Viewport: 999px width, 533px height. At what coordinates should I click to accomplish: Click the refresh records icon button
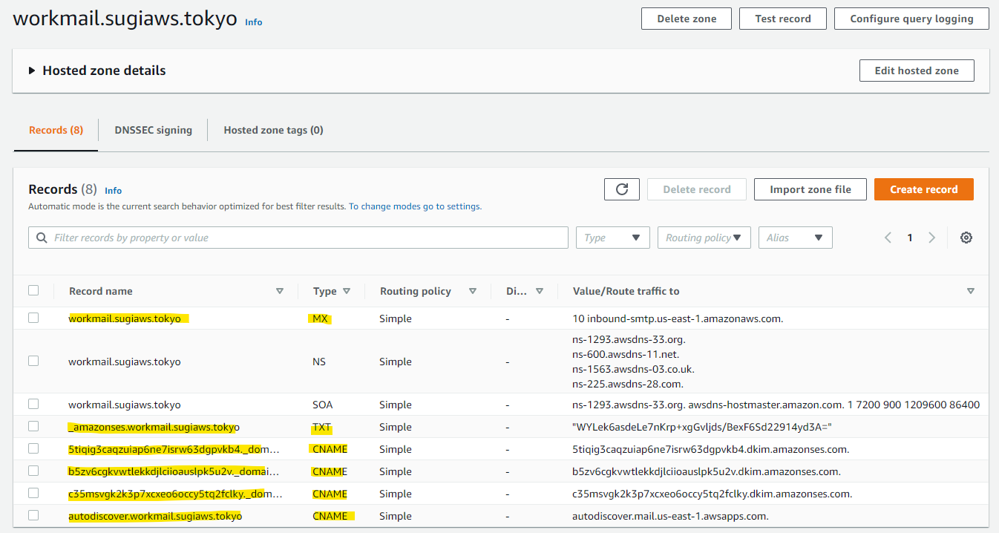[x=622, y=189]
